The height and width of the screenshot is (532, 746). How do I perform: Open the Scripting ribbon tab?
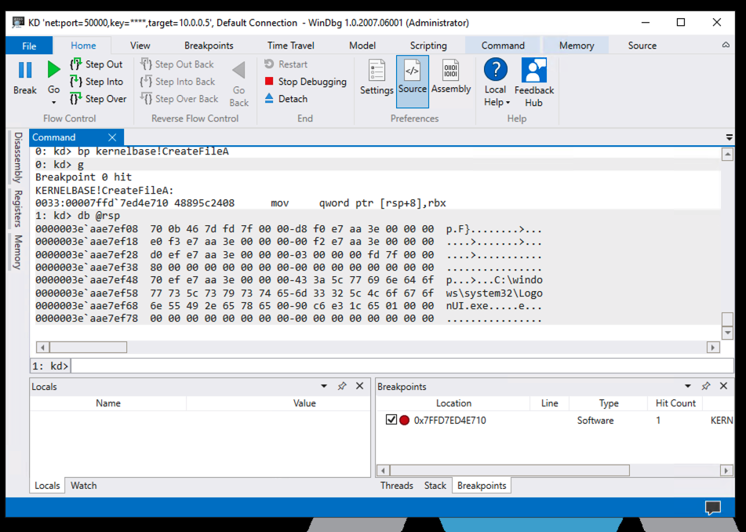(428, 46)
